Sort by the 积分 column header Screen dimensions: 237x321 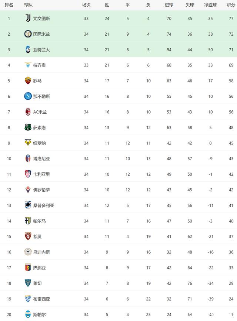coord(231,5)
